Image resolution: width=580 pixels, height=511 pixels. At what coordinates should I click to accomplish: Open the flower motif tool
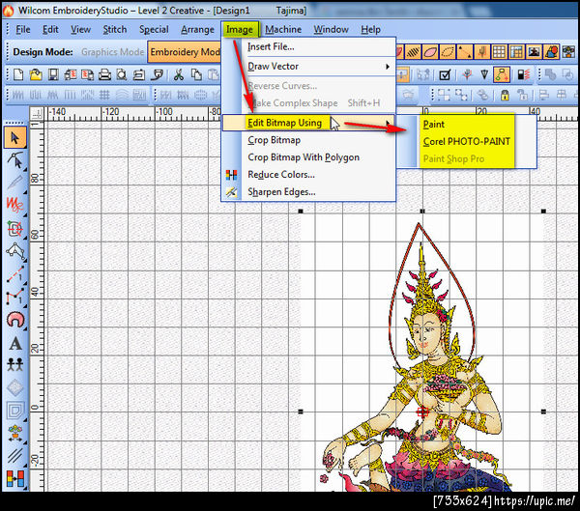pyautogui.click(x=14, y=432)
